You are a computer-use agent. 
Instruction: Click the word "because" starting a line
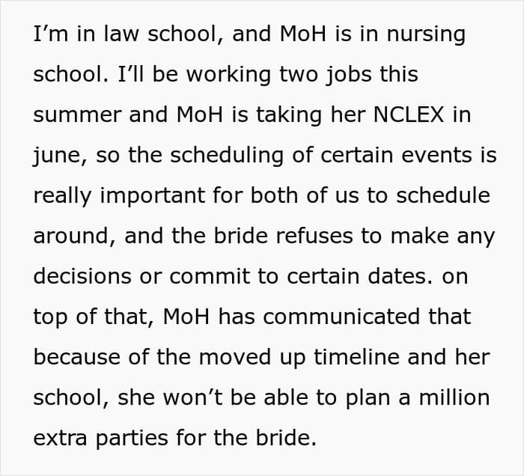[77, 358]
